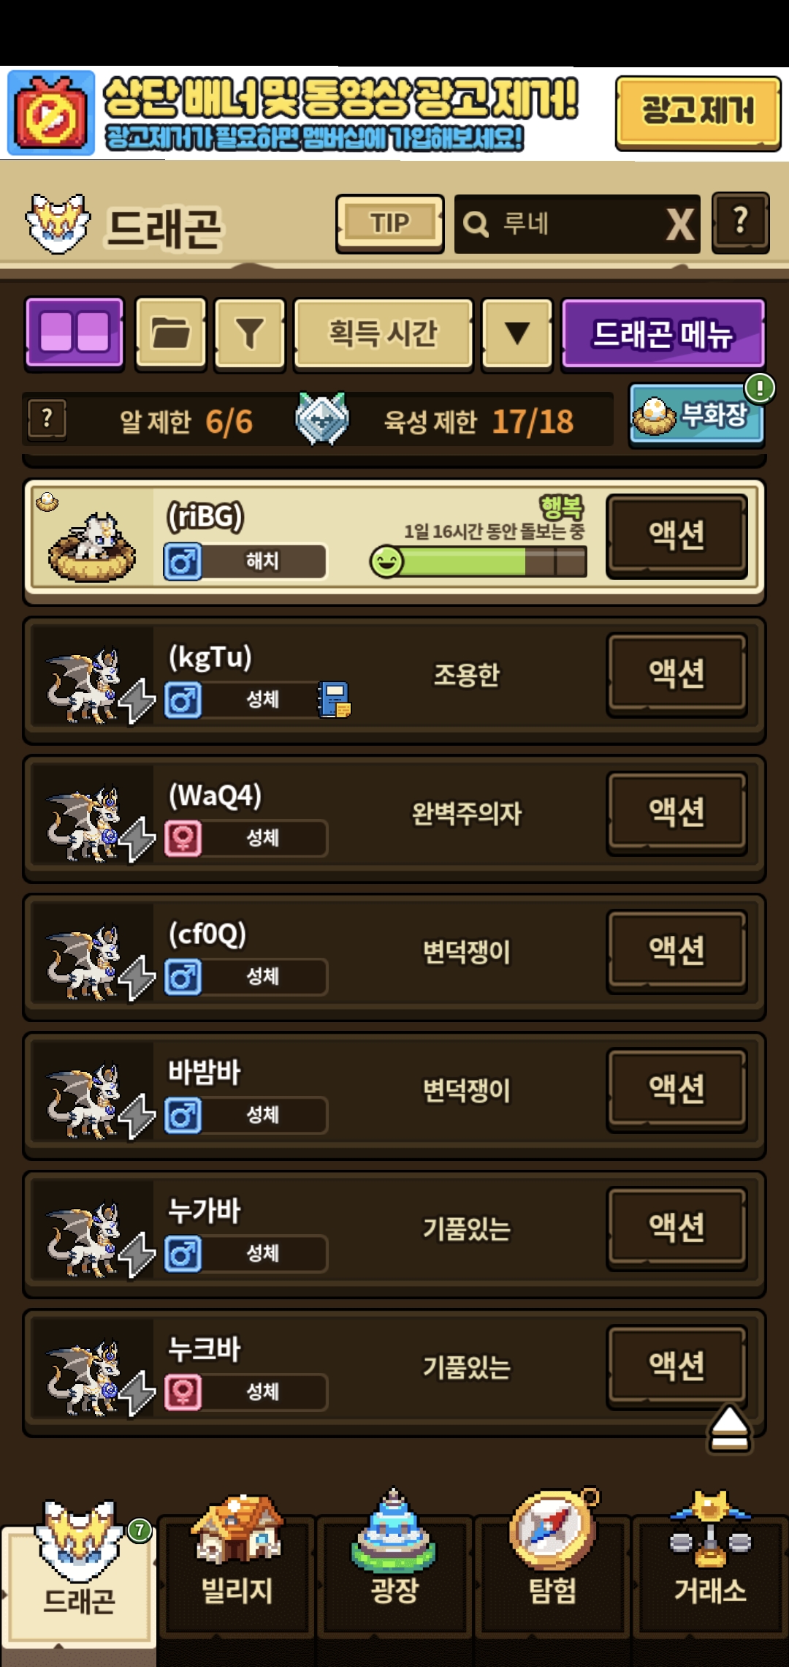
Task: Toggle the purple grid view mode button
Action: [75, 333]
